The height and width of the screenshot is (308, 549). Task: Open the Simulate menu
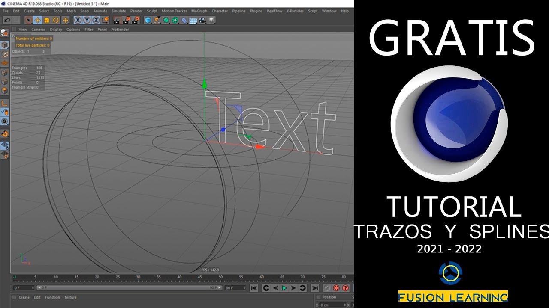point(119,11)
